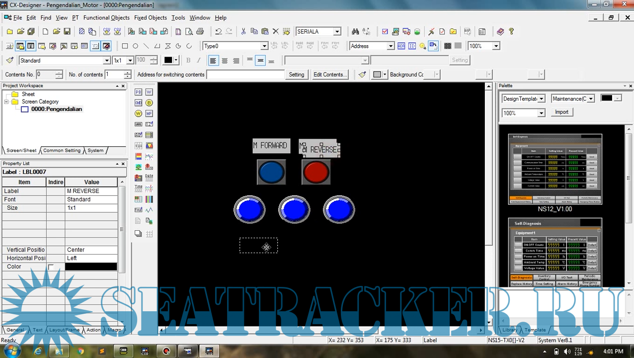Collapse the Screen Category tree node
The image size is (634, 358).
click(6, 102)
